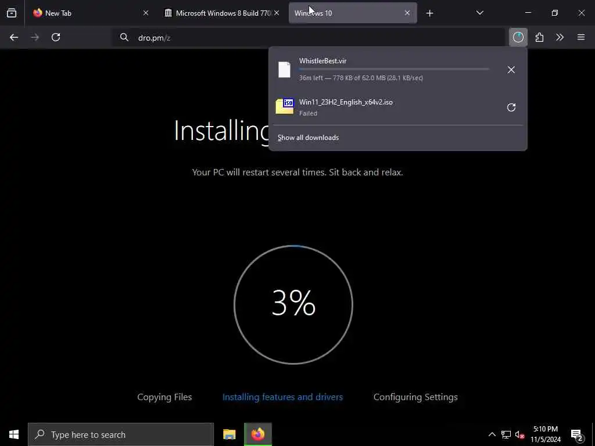Open Firefox View icon at tab bar start

point(12,13)
